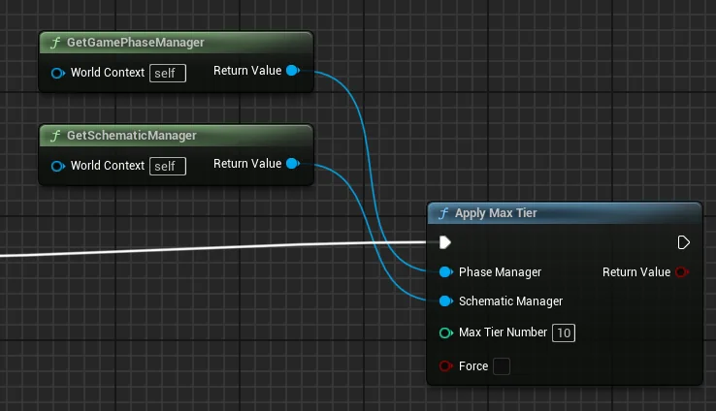Screen dimensions: 716x411
Task: Click the Phase Manager input pin
Action: [x=445, y=272]
